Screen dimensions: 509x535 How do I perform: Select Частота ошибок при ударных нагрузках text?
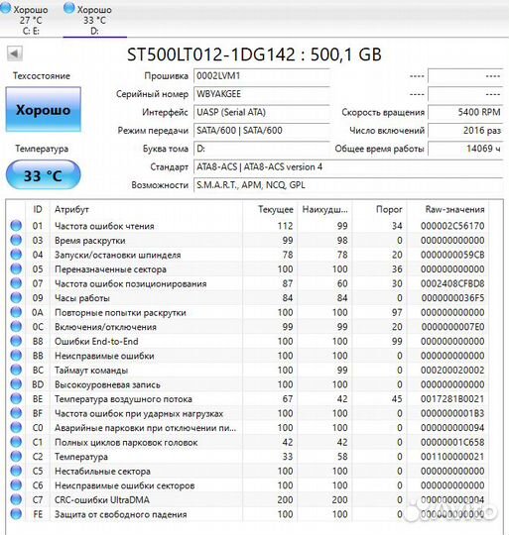tap(139, 413)
